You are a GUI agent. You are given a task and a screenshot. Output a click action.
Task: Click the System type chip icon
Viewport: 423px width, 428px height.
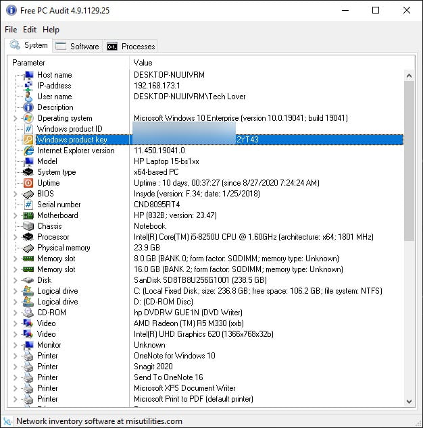(28, 172)
